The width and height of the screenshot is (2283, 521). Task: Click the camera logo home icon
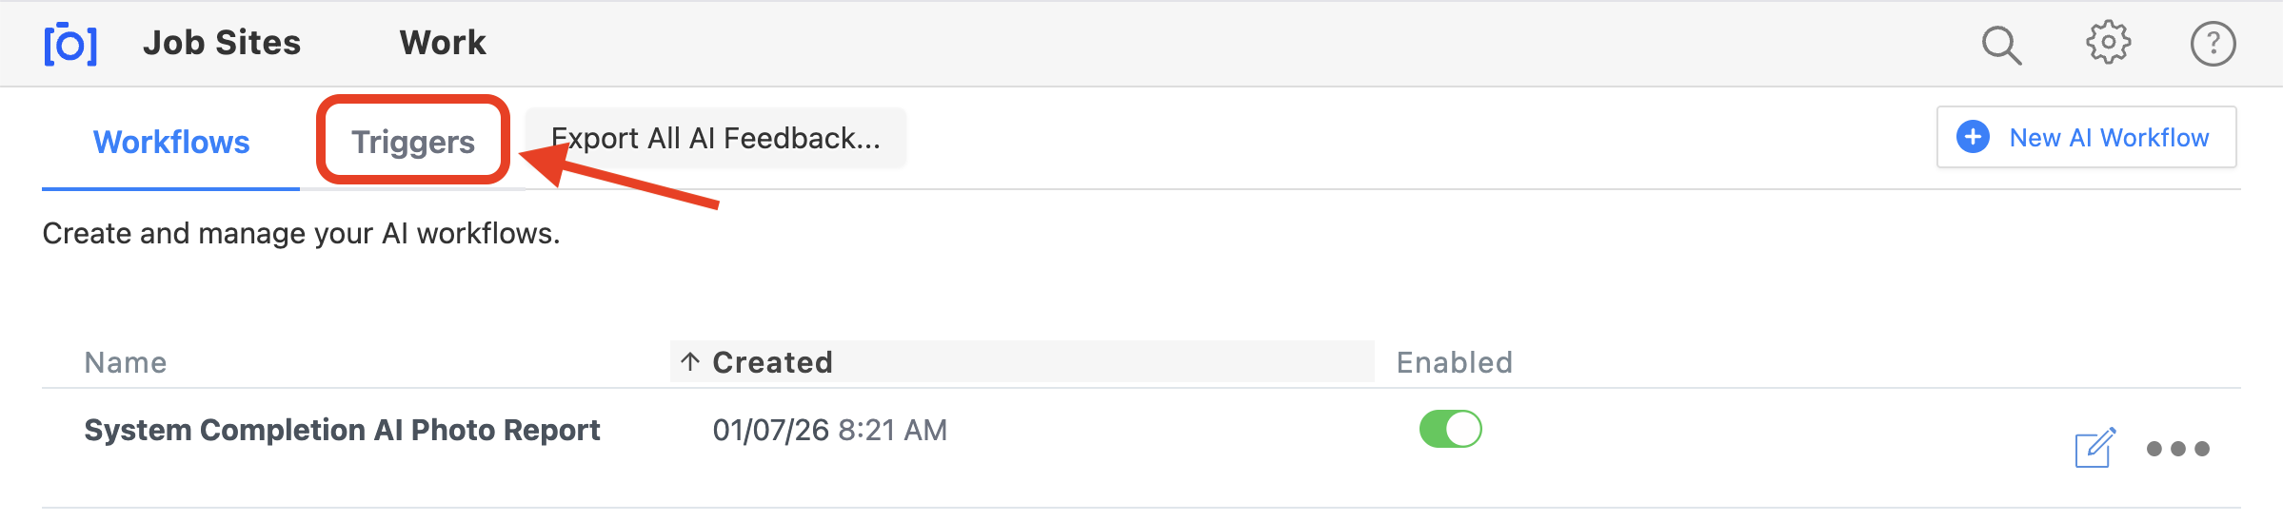(x=70, y=44)
